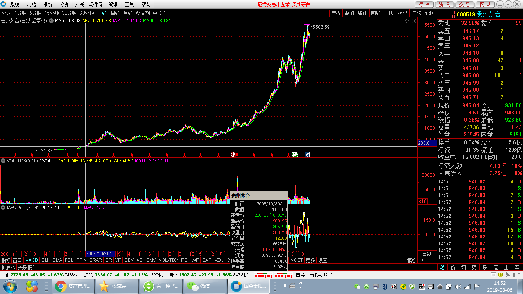Click the 返回 back button
Viewport: 523px width, 294px height.
(x=430, y=13)
